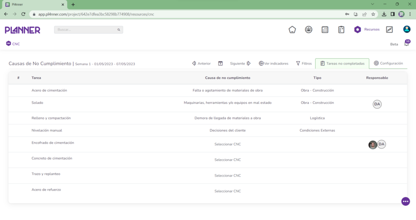
Task: Open the Configuración tab
Action: click(388, 63)
